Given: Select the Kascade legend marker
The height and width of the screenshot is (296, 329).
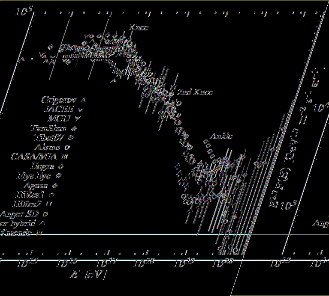Looking at the screenshot, I should [39, 233].
